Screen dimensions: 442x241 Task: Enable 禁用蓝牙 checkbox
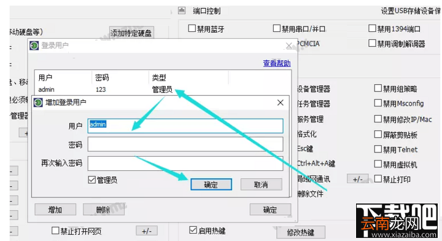coord(192,28)
